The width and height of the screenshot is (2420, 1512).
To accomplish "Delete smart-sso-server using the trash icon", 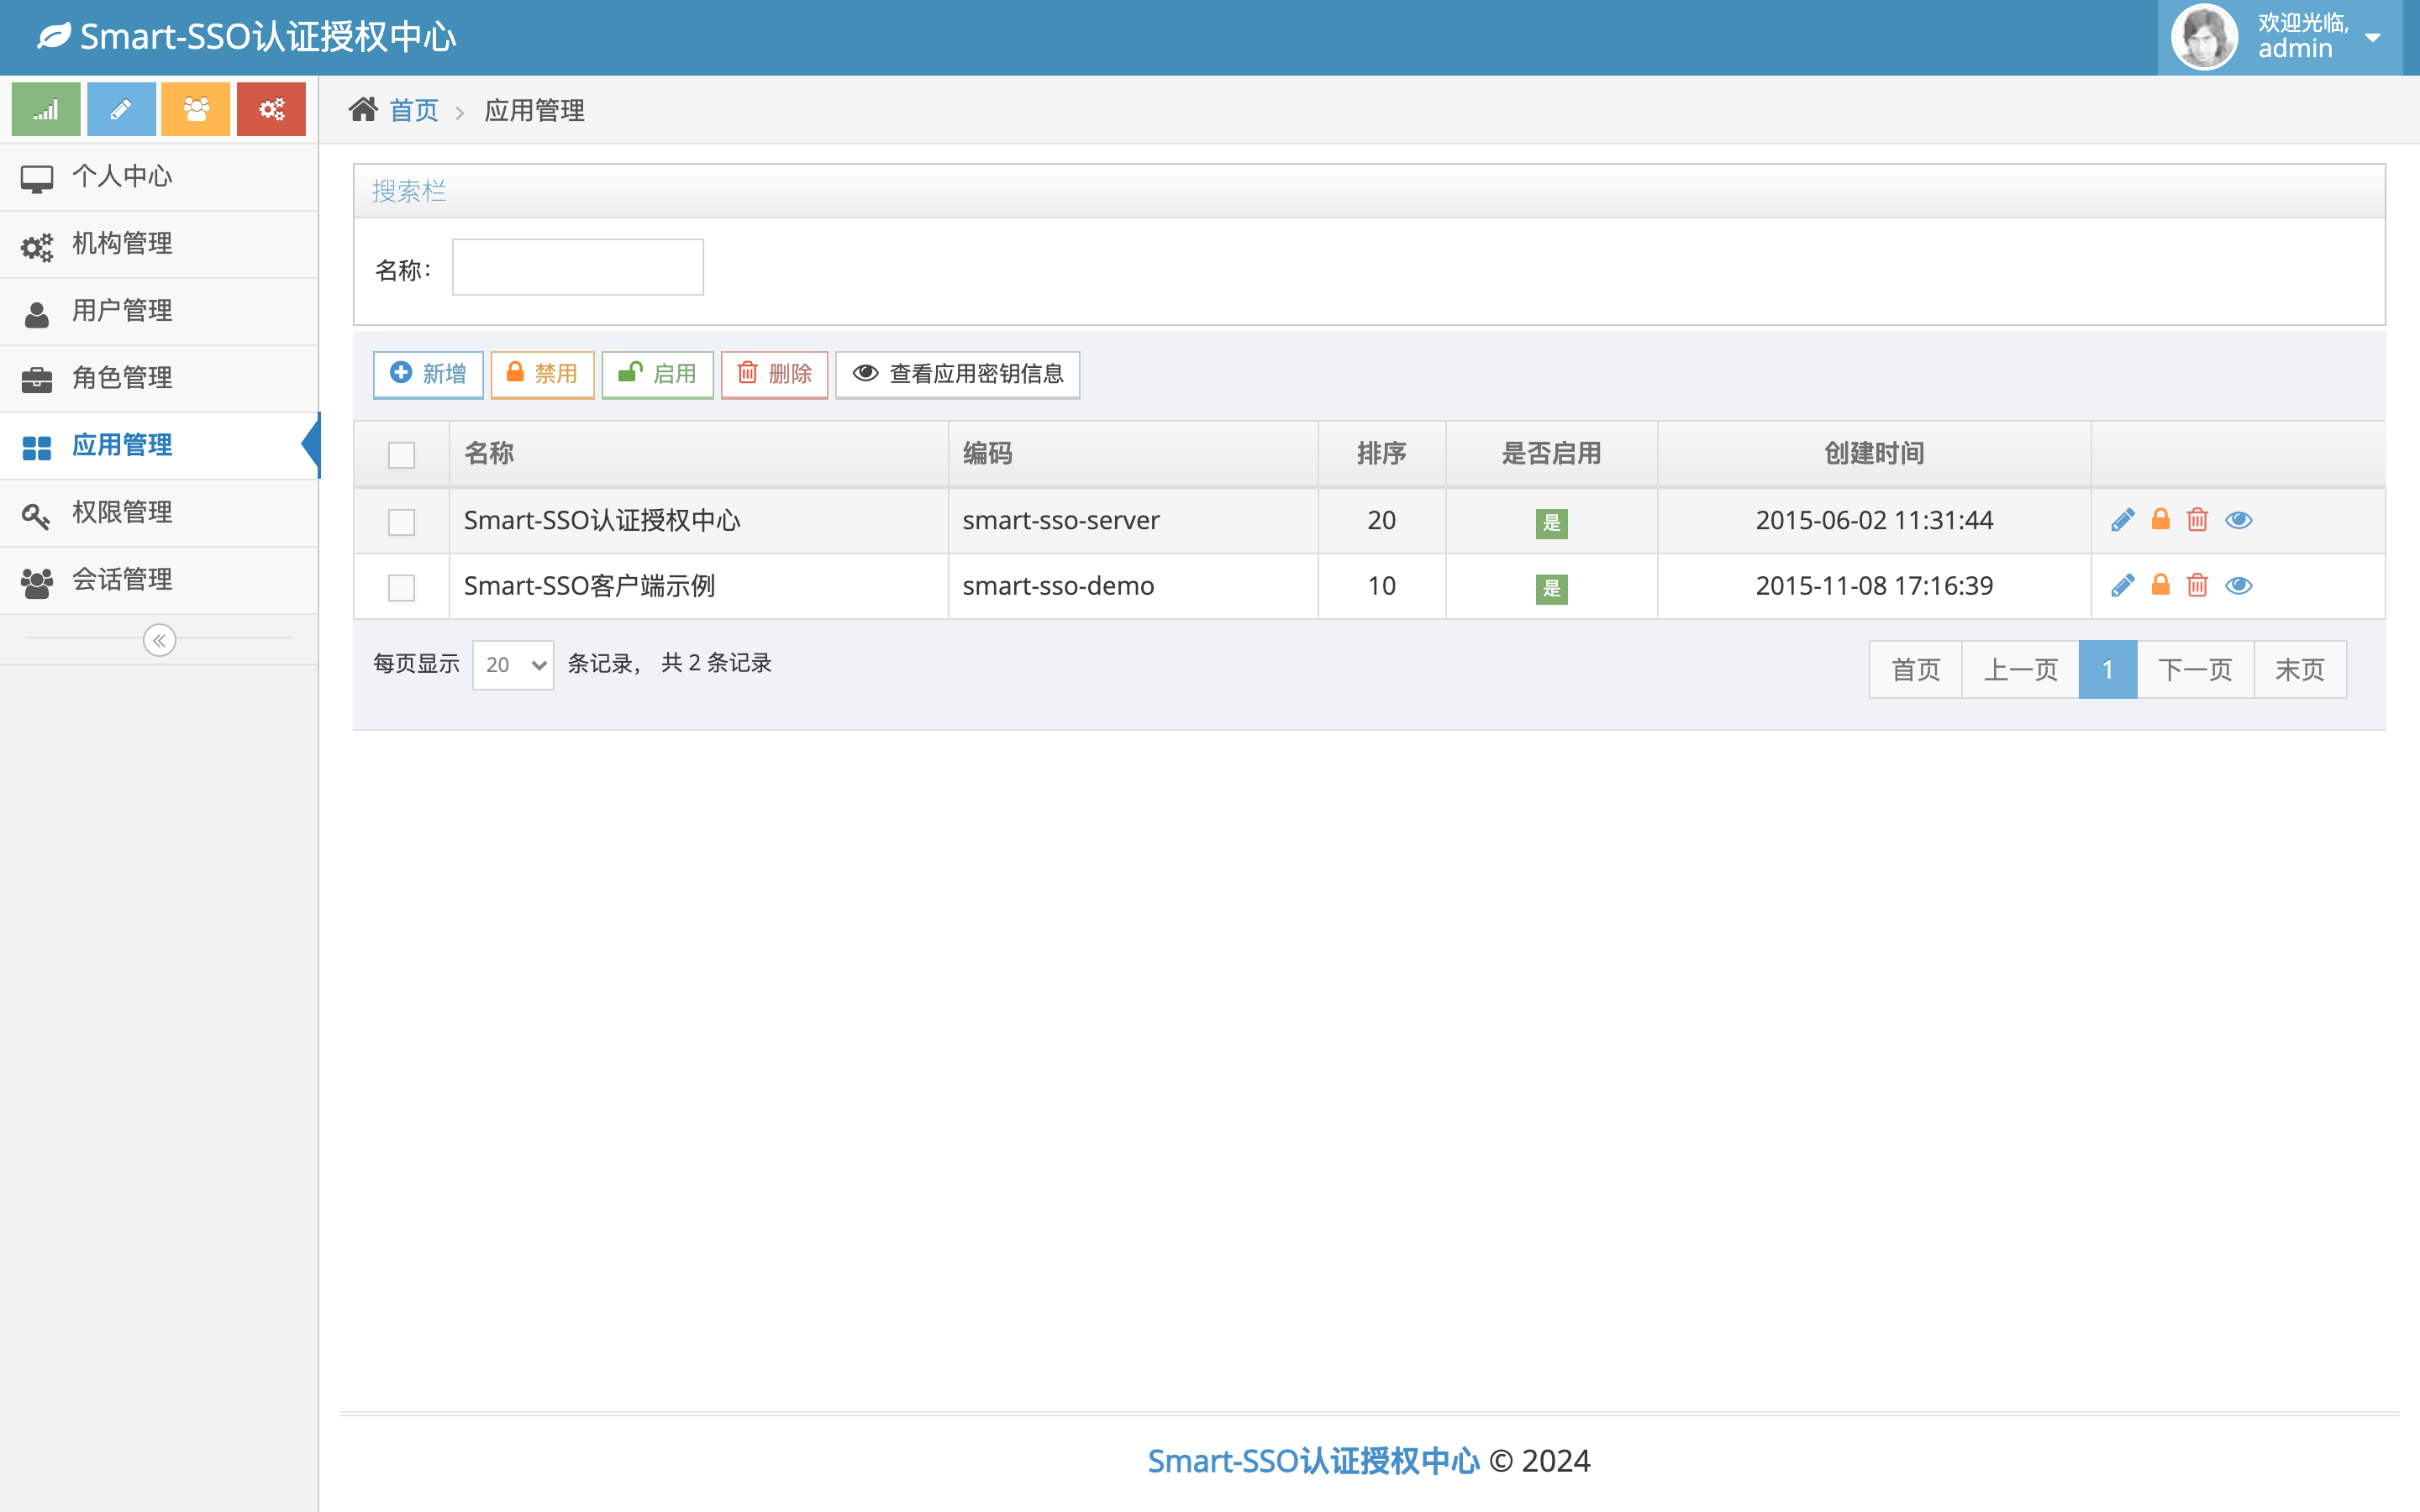I will (x=2197, y=520).
